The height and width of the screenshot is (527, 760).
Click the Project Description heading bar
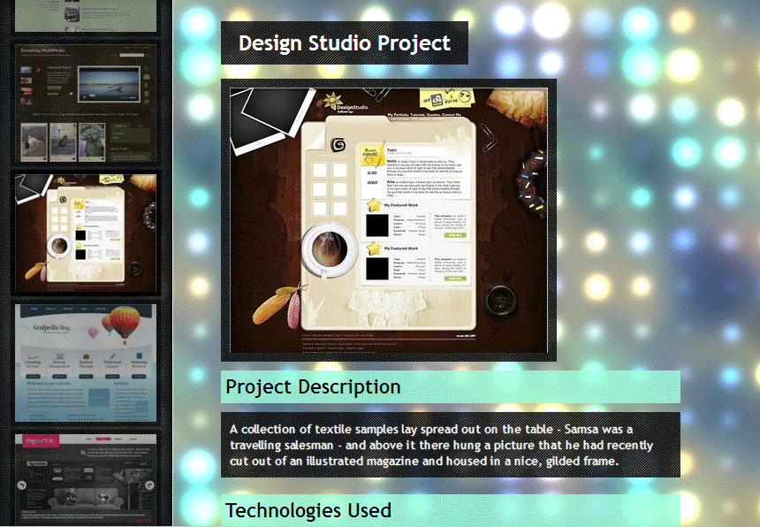point(450,387)
